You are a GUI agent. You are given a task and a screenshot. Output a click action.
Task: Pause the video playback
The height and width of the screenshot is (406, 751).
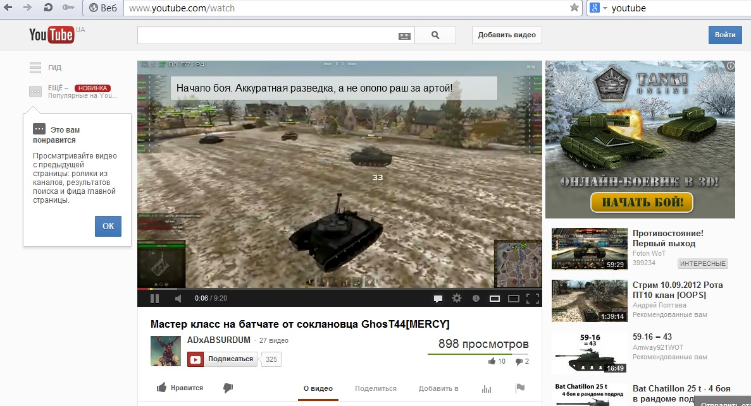[155, 299]
